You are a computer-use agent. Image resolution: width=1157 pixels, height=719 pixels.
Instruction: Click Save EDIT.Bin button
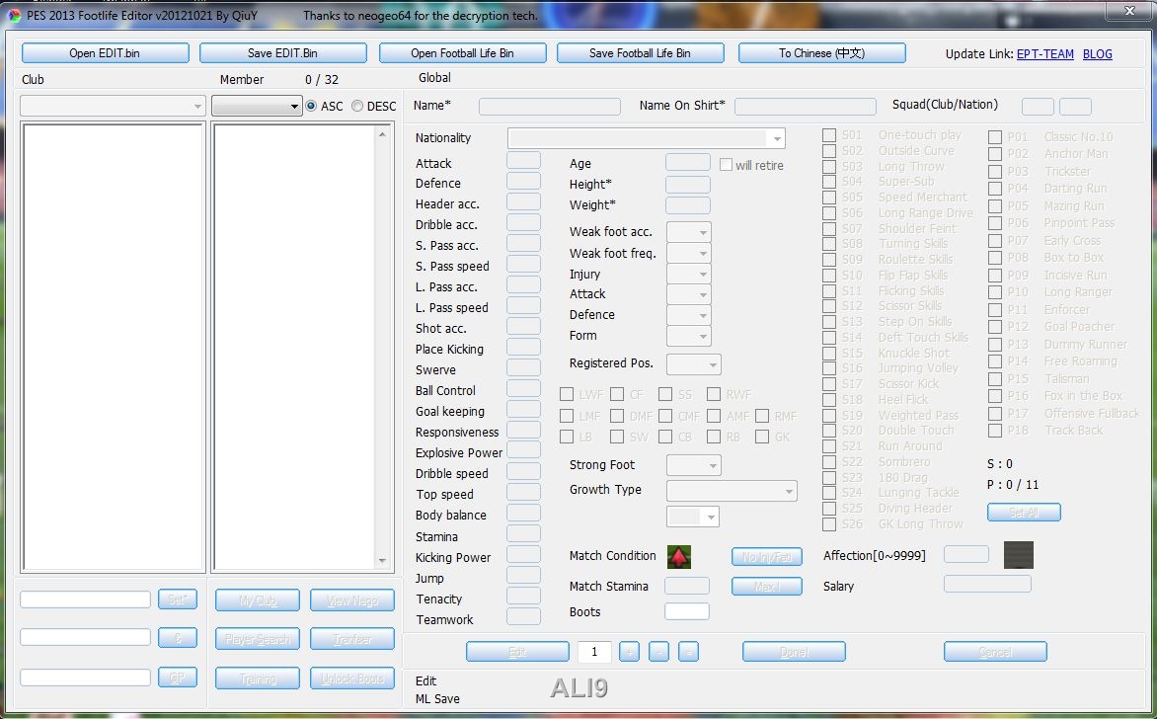click(x=282, y=53)
